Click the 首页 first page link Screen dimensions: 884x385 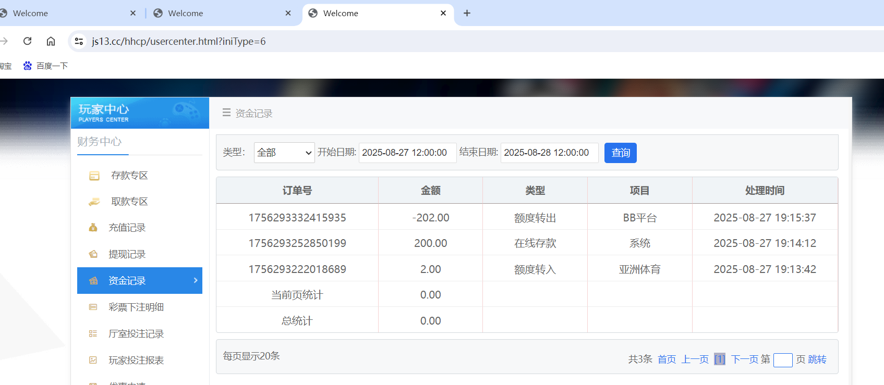667,359
